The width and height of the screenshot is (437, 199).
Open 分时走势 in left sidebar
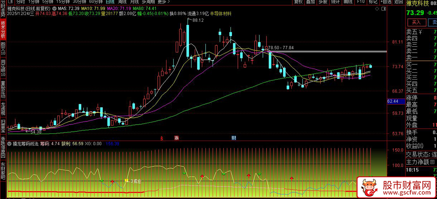coord(3,8)
